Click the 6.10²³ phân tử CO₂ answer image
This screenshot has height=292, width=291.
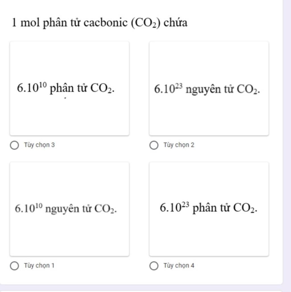[209, 209]
